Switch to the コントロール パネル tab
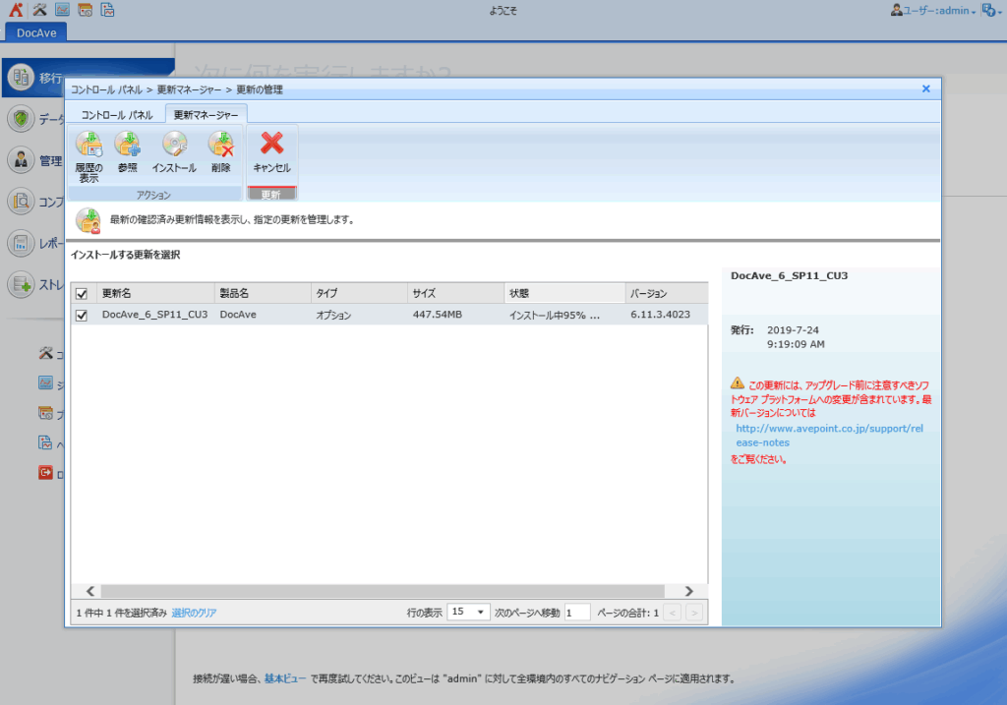Image resolution: width=1007 pixels, height=705 pixels. pos(117,115)
